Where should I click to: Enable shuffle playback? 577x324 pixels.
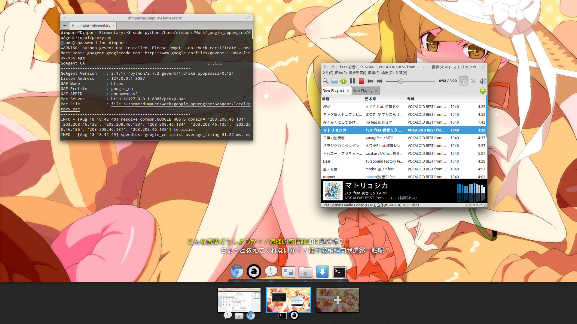pyautogui.click(x=473, y=81)
